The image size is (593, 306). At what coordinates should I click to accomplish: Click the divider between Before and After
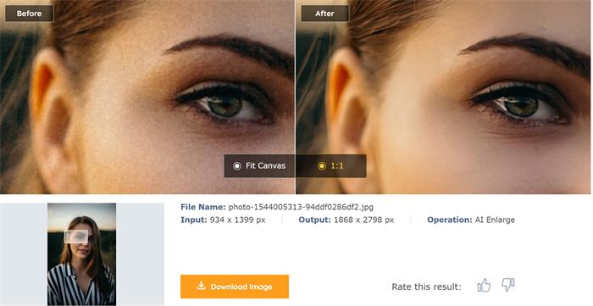tap(296, 97)
